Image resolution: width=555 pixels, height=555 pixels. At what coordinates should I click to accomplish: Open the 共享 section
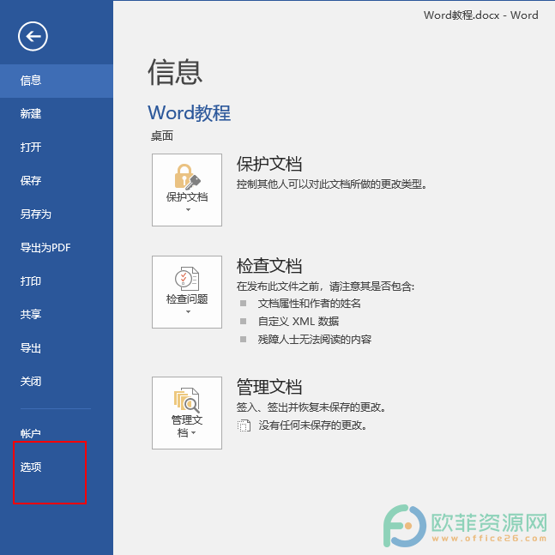coord(57,314)
